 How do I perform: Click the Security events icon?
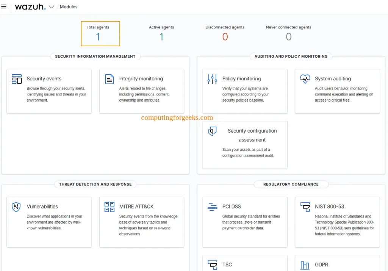tap(17, 79)
